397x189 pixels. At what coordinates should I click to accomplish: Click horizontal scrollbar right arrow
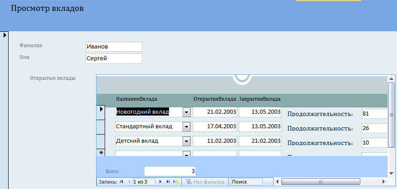(384, 182)
